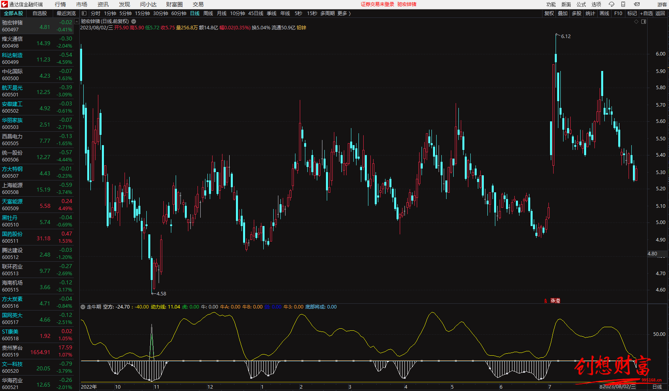Open the 财富圈 menu

[174, 4]
